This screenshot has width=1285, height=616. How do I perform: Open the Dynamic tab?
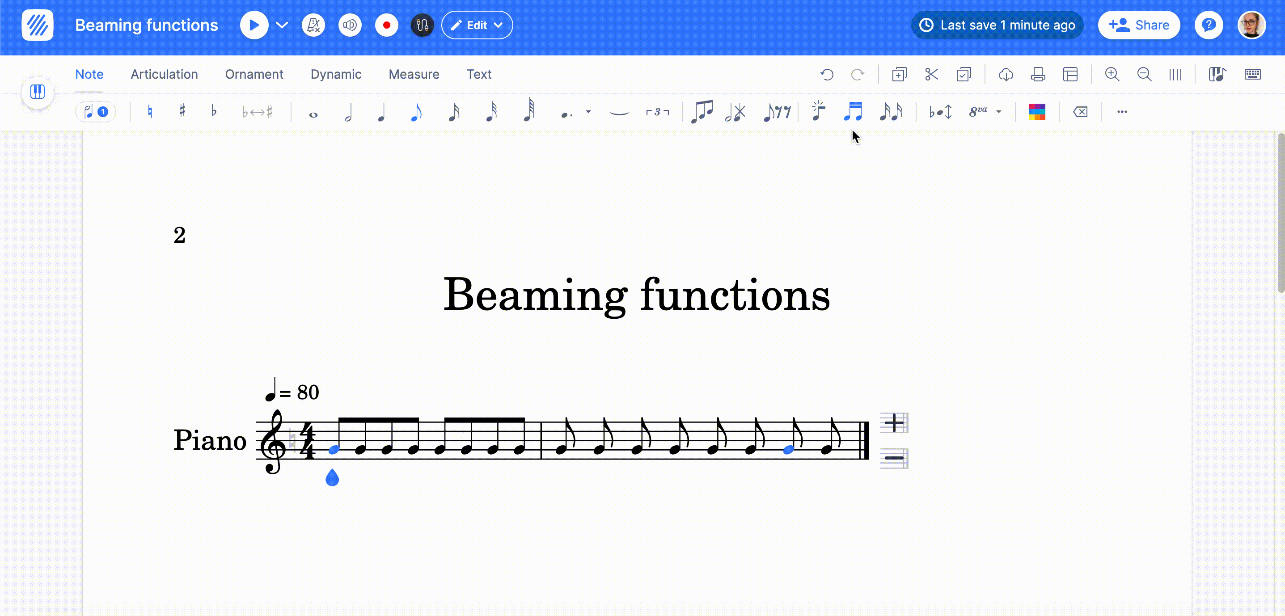point(336,74)
